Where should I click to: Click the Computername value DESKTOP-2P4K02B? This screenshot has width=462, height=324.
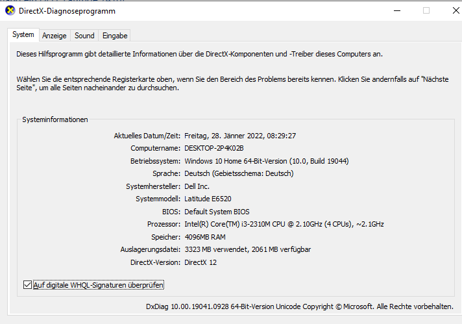(x=214, y=148)
